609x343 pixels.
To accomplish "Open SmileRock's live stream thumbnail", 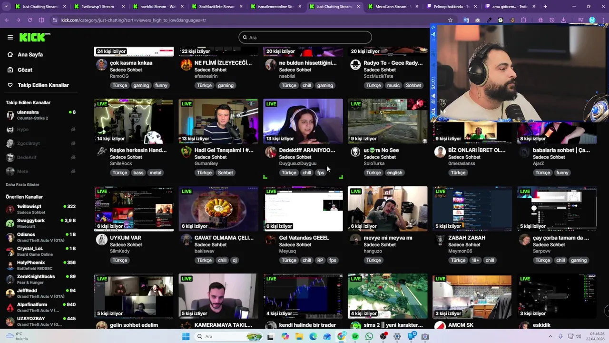I will point(134,121).
